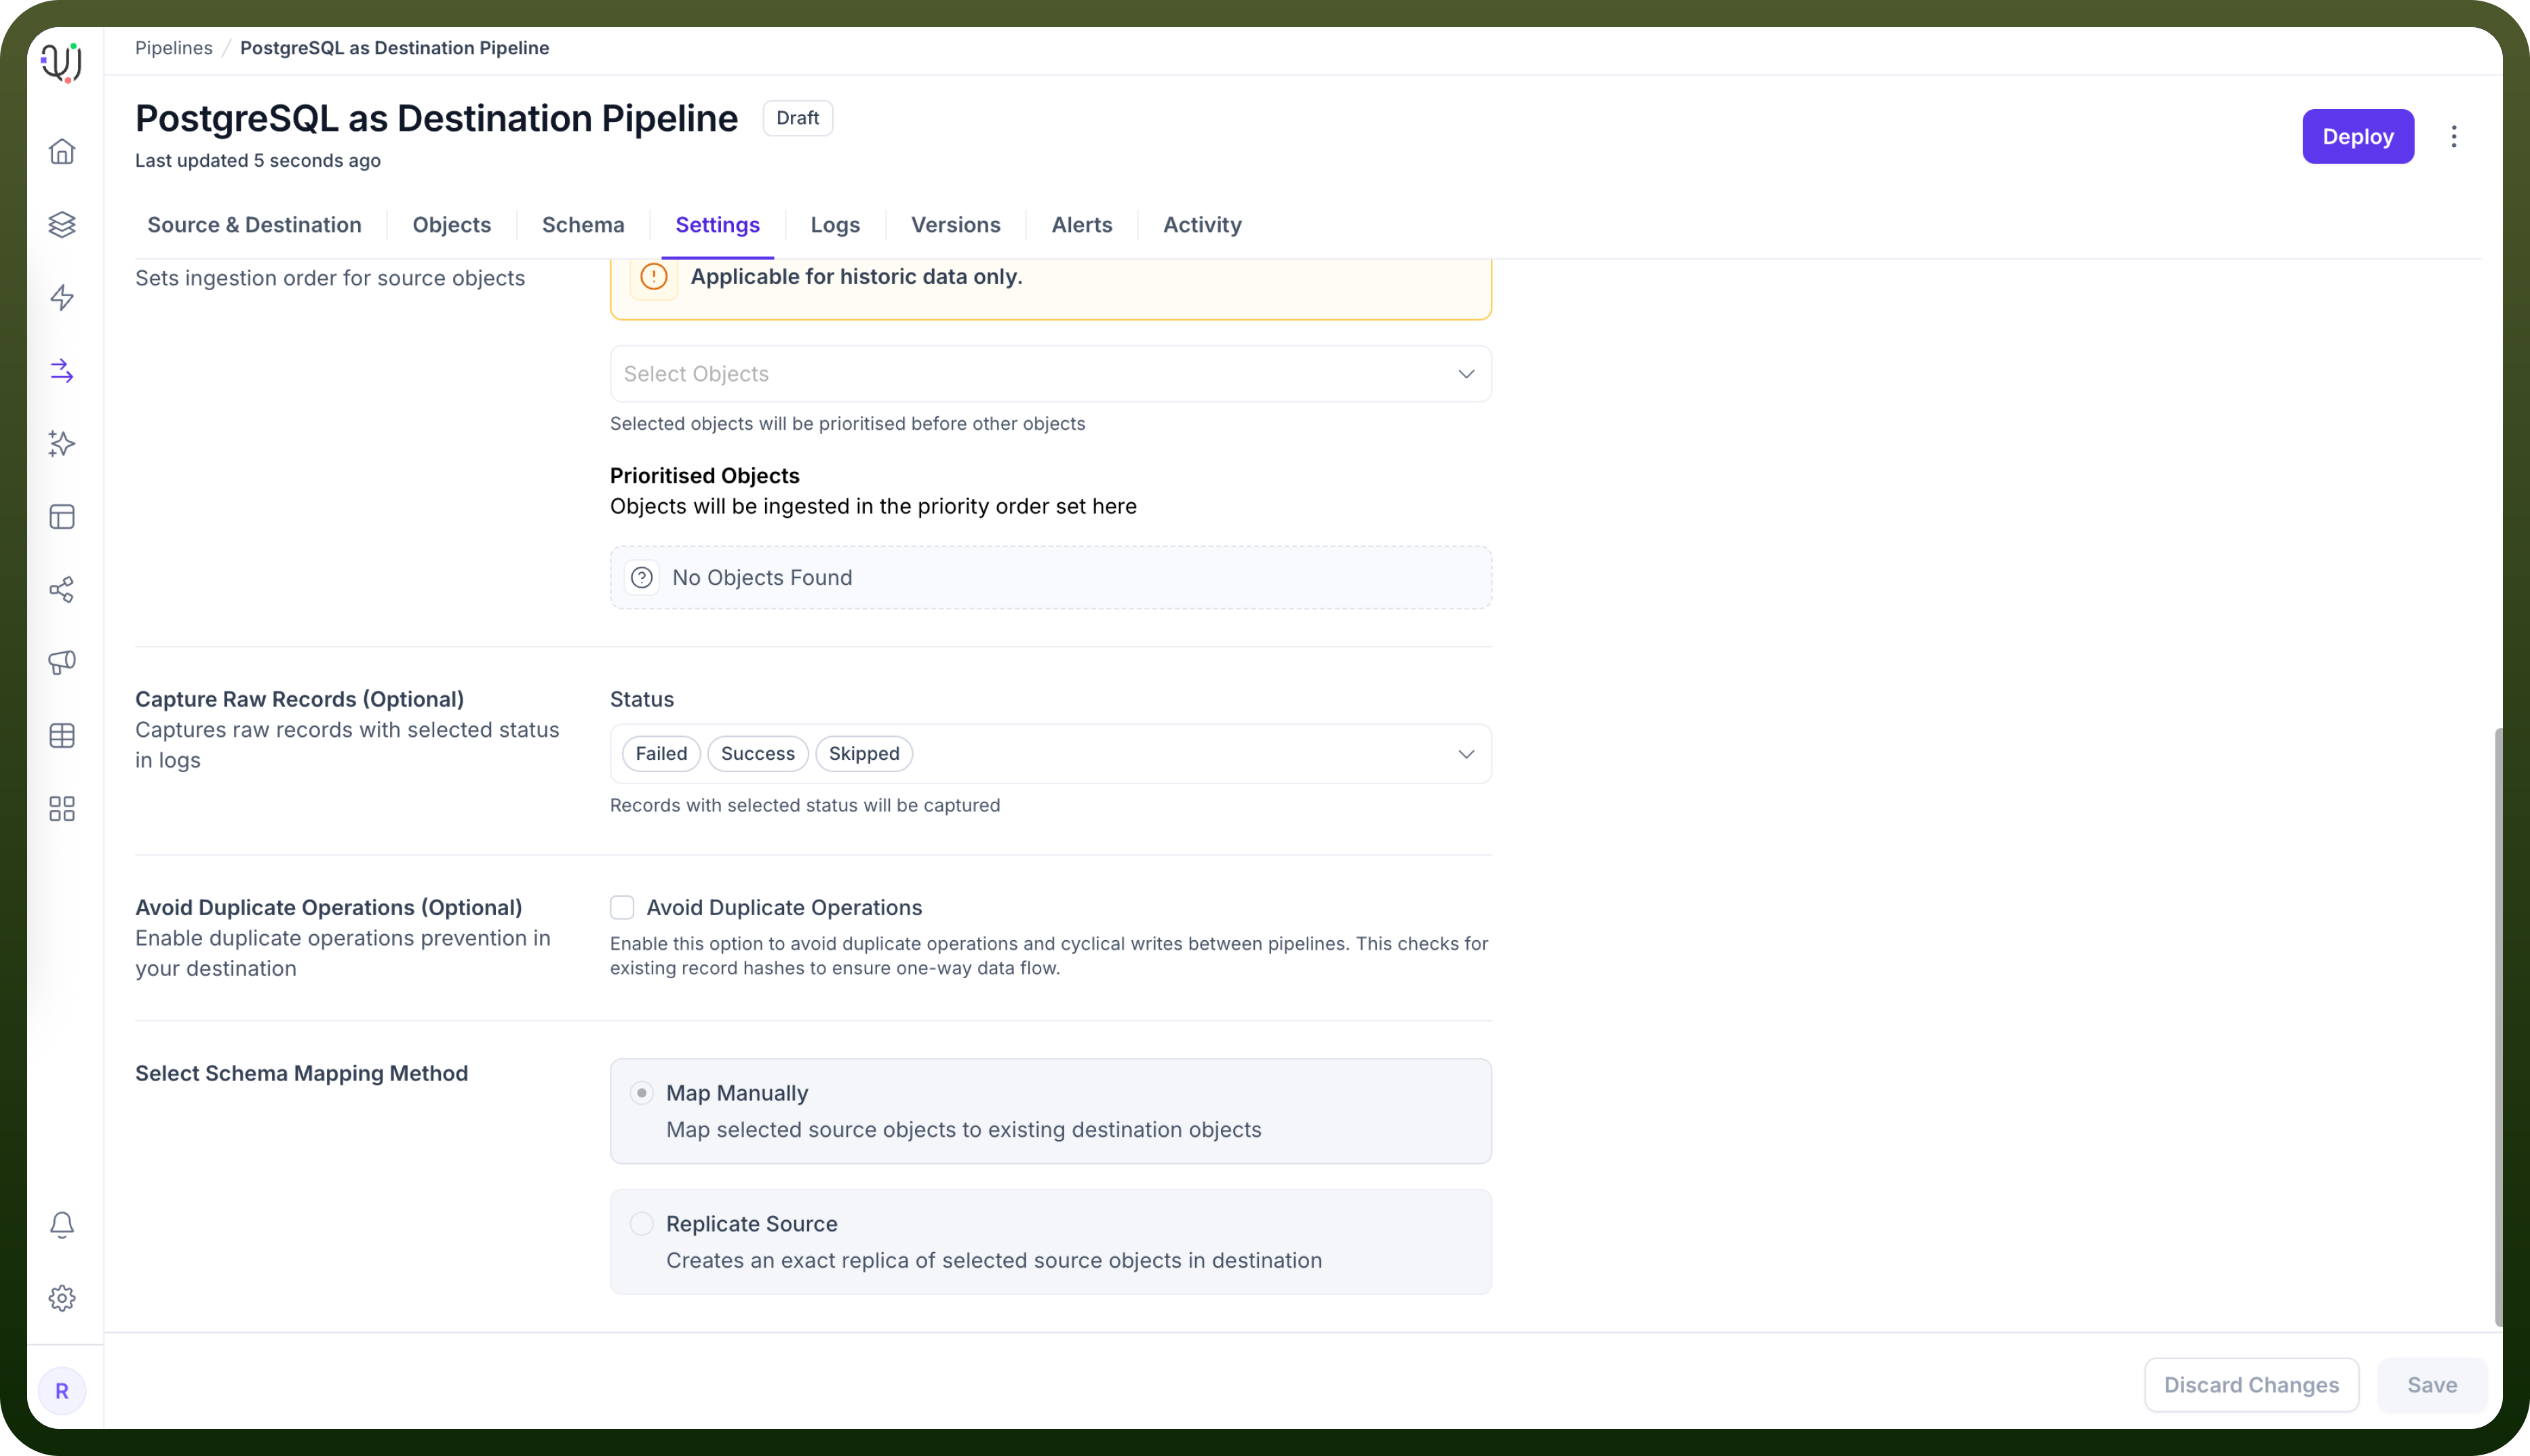This screenshot has height=1456, width=2530.
Task: Click the 'Capture Raw Records (Optional)' heading
Action: (300, 699)
